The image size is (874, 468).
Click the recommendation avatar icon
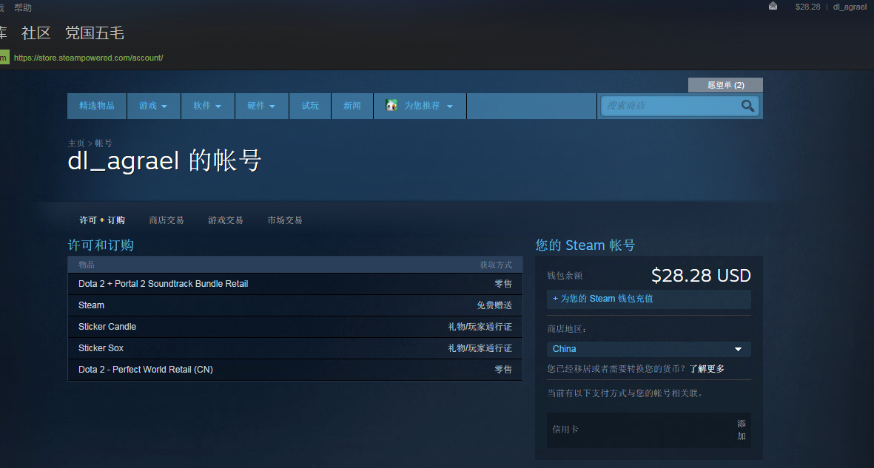(x=391, y=105)
